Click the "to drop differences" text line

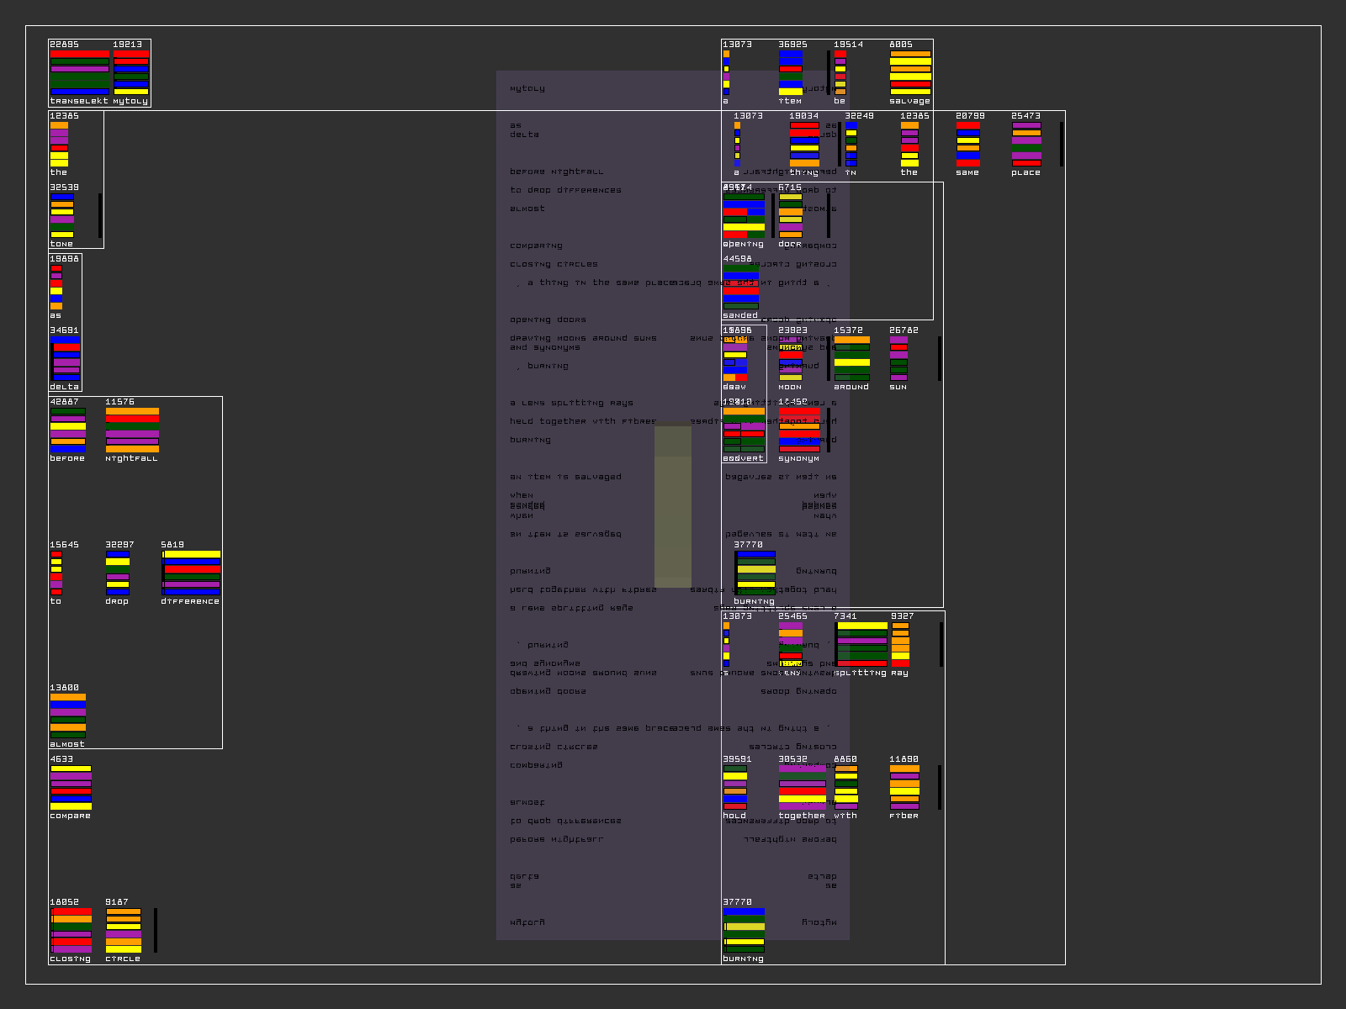pyautogui.click(x=565, y=190)
